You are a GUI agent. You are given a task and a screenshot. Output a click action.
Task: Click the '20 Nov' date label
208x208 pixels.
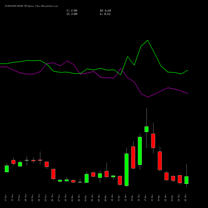(x=26, y=198)
